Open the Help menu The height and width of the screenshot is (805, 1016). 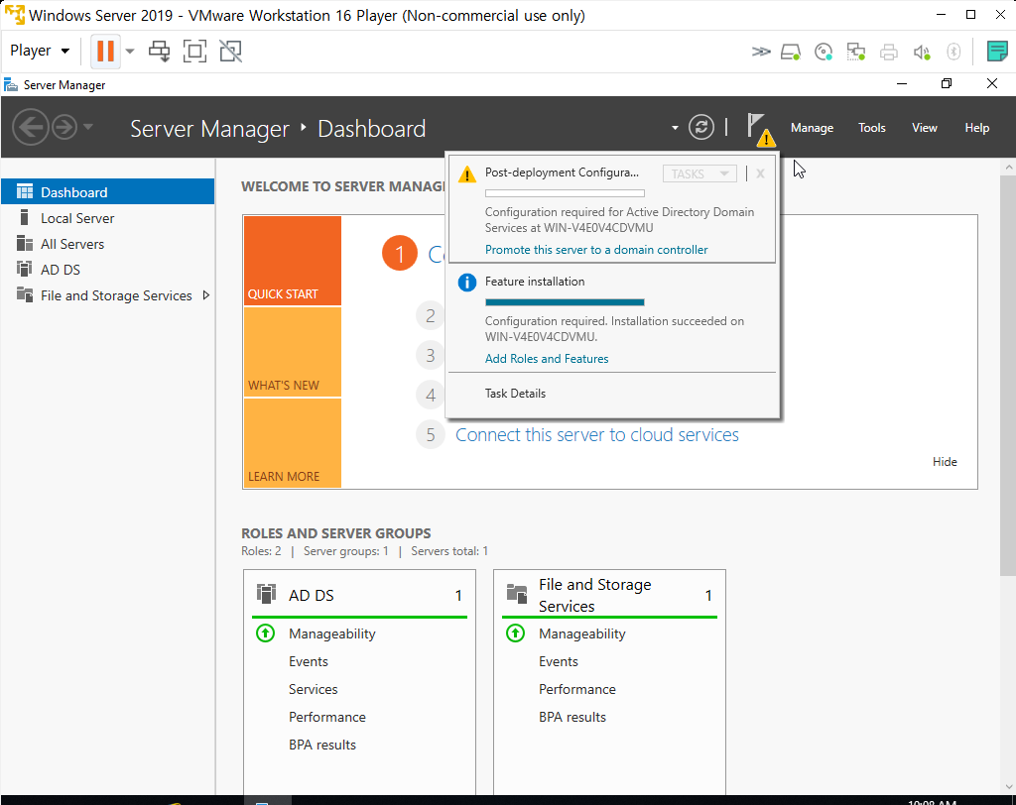[x=976, y=128]
